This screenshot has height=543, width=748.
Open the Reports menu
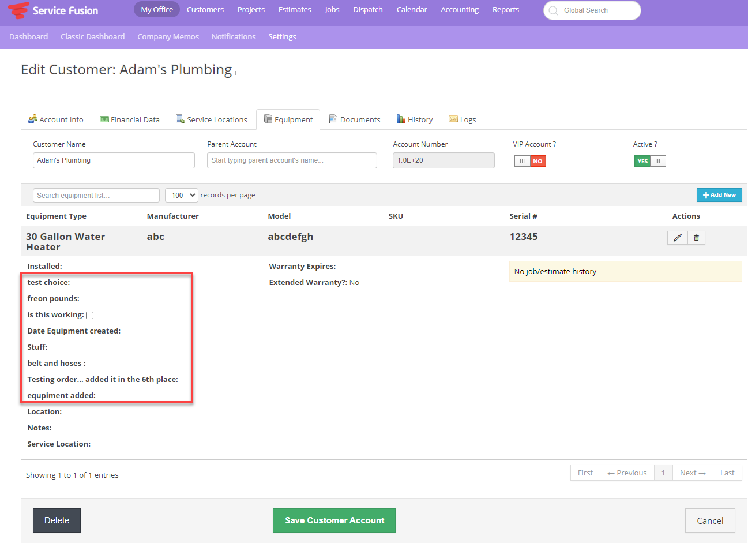click(506, 9)
